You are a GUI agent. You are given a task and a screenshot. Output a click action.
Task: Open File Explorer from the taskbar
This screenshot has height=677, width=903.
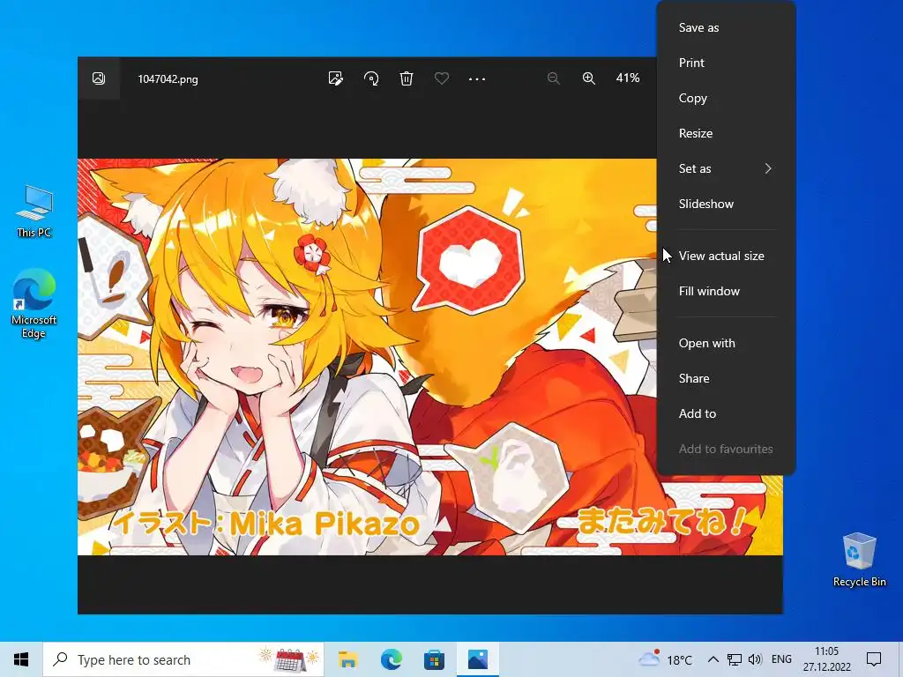pos(347,659)
